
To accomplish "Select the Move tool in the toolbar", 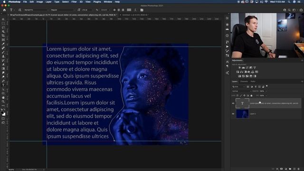I will pos(3,19).
